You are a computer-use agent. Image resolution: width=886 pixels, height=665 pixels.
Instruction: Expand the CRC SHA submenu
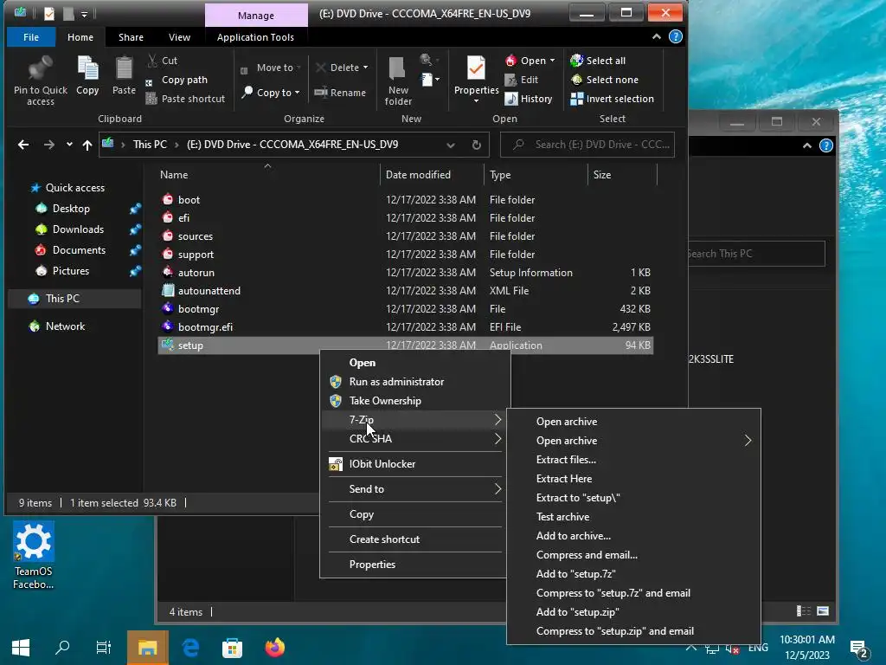pos(414,439)
